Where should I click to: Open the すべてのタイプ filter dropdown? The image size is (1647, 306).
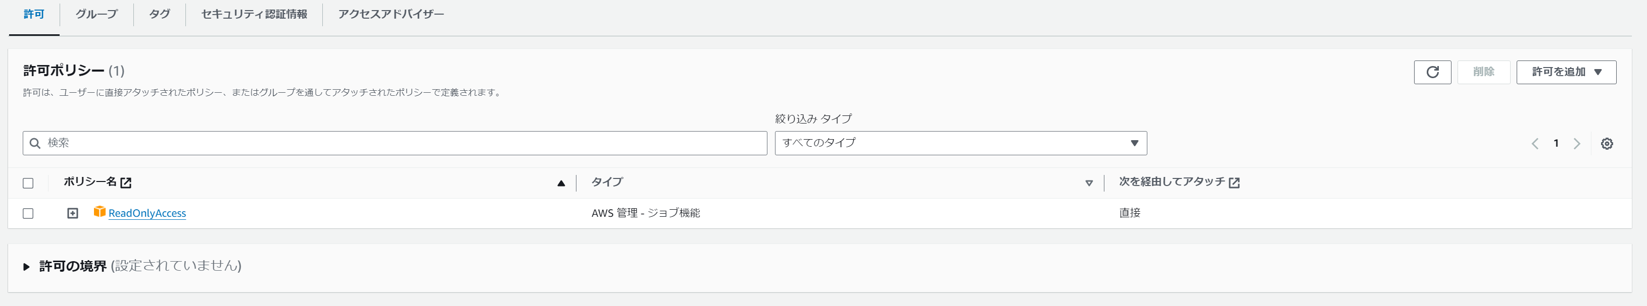pyautogui.click(x=959, y=143)
